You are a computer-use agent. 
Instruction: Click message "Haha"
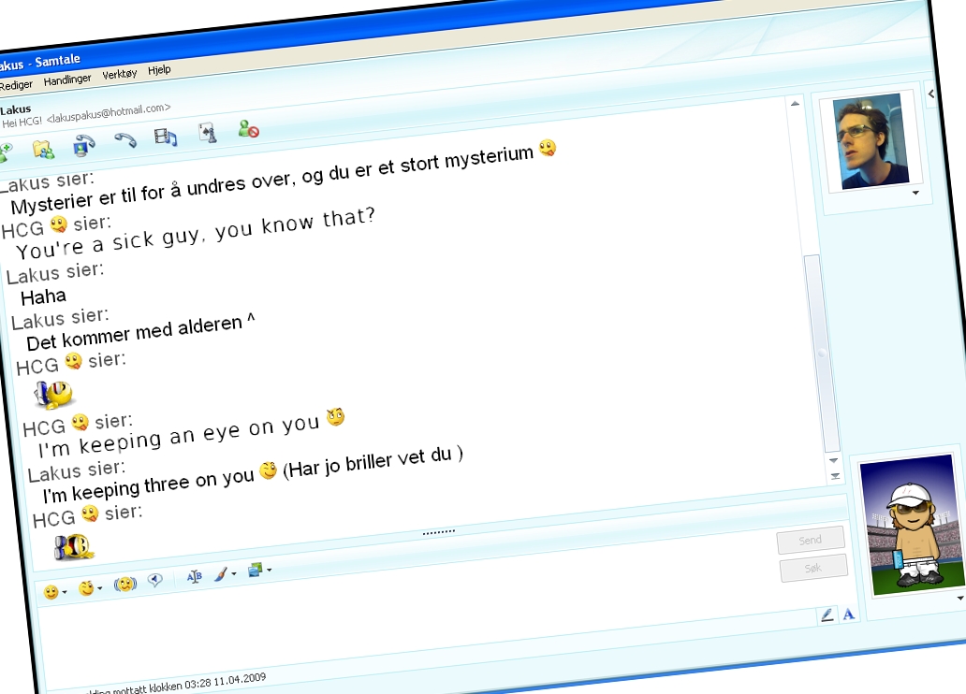coord(43,296)
